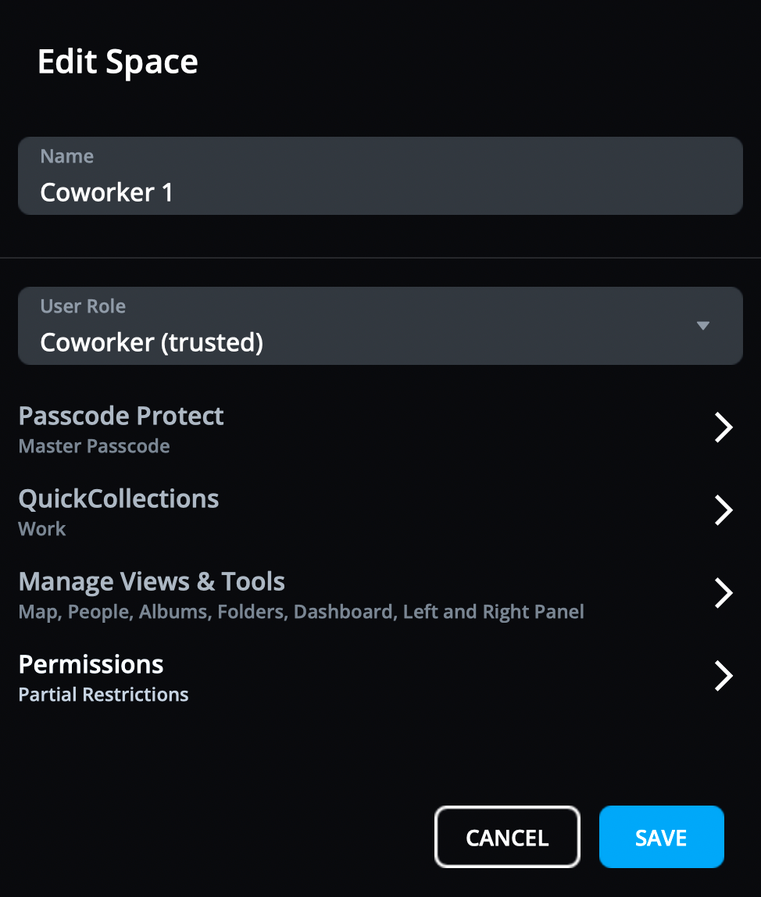Select the 'Coworker (trusted)' role value
This screenshot has height=897, width=761.
pyautogui.click(x=152, y=342)
